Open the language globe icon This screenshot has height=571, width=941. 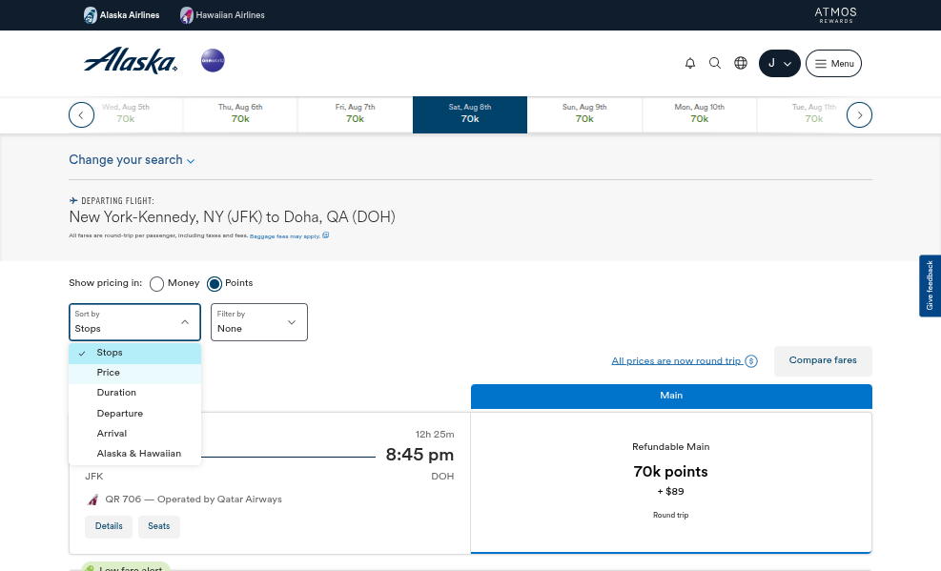(x=741, y=63)
